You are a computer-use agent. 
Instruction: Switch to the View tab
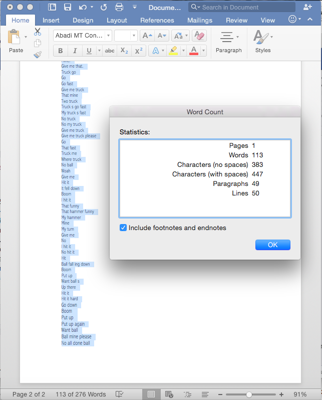(268, 20)
